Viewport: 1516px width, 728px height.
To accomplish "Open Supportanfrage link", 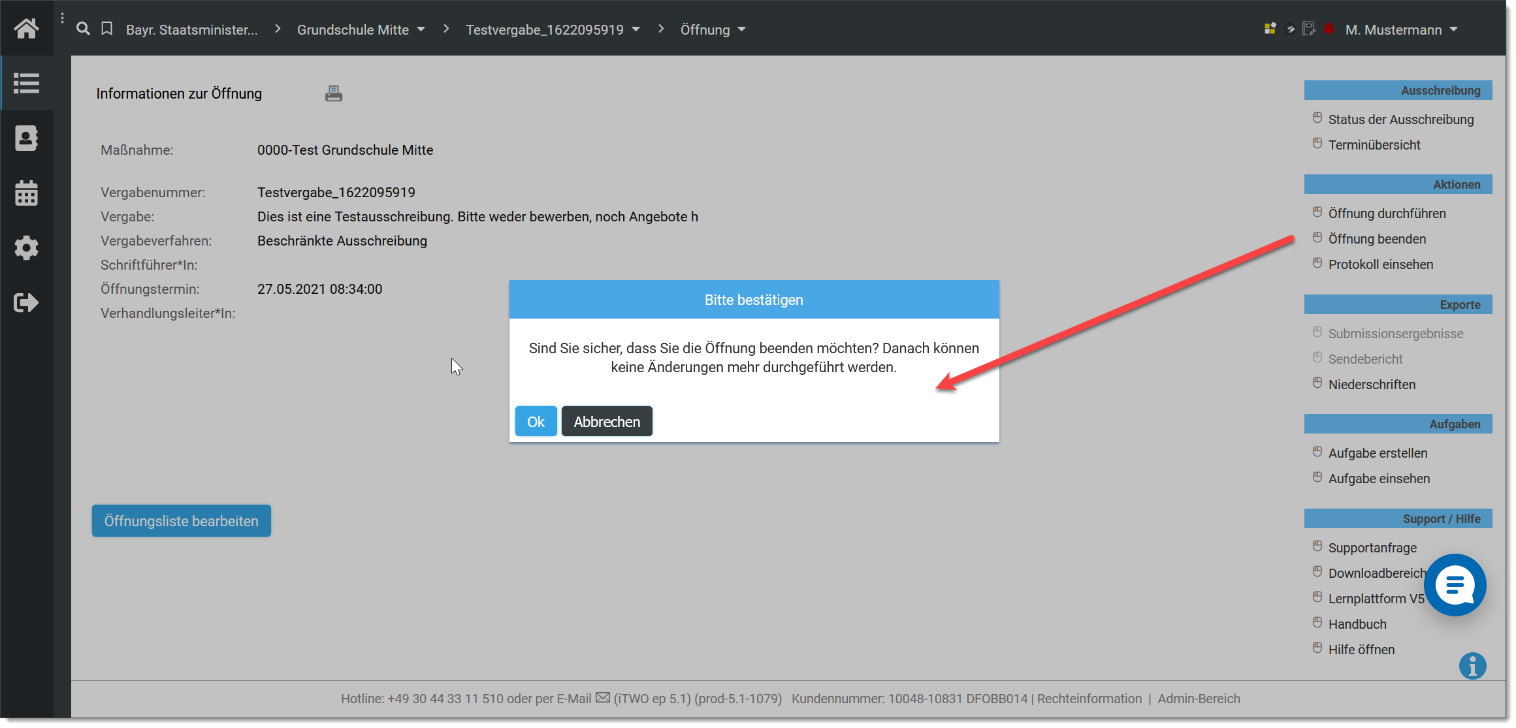I will (x=1372, y=548).
